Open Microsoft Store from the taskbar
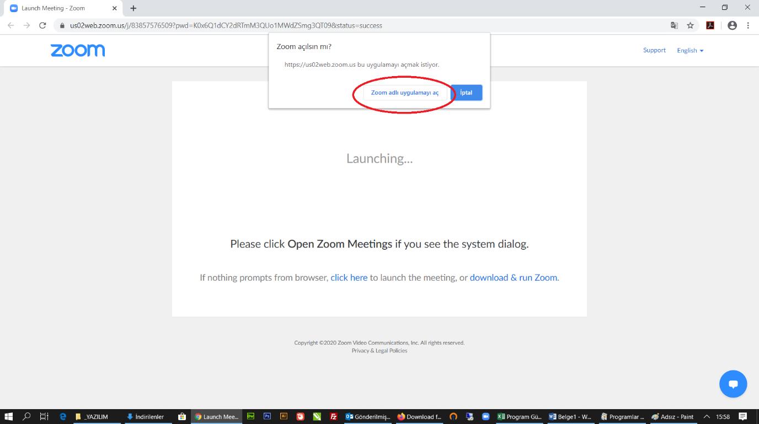 pyautogui.click(x=181, y=417)
